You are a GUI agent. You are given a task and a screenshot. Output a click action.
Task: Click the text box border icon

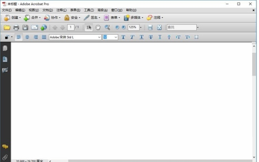(197, 37)
